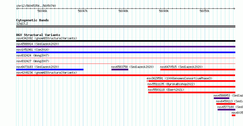Open variant nsv5511135 (ByrskaBishop2022) label

(x=171, y=84)
